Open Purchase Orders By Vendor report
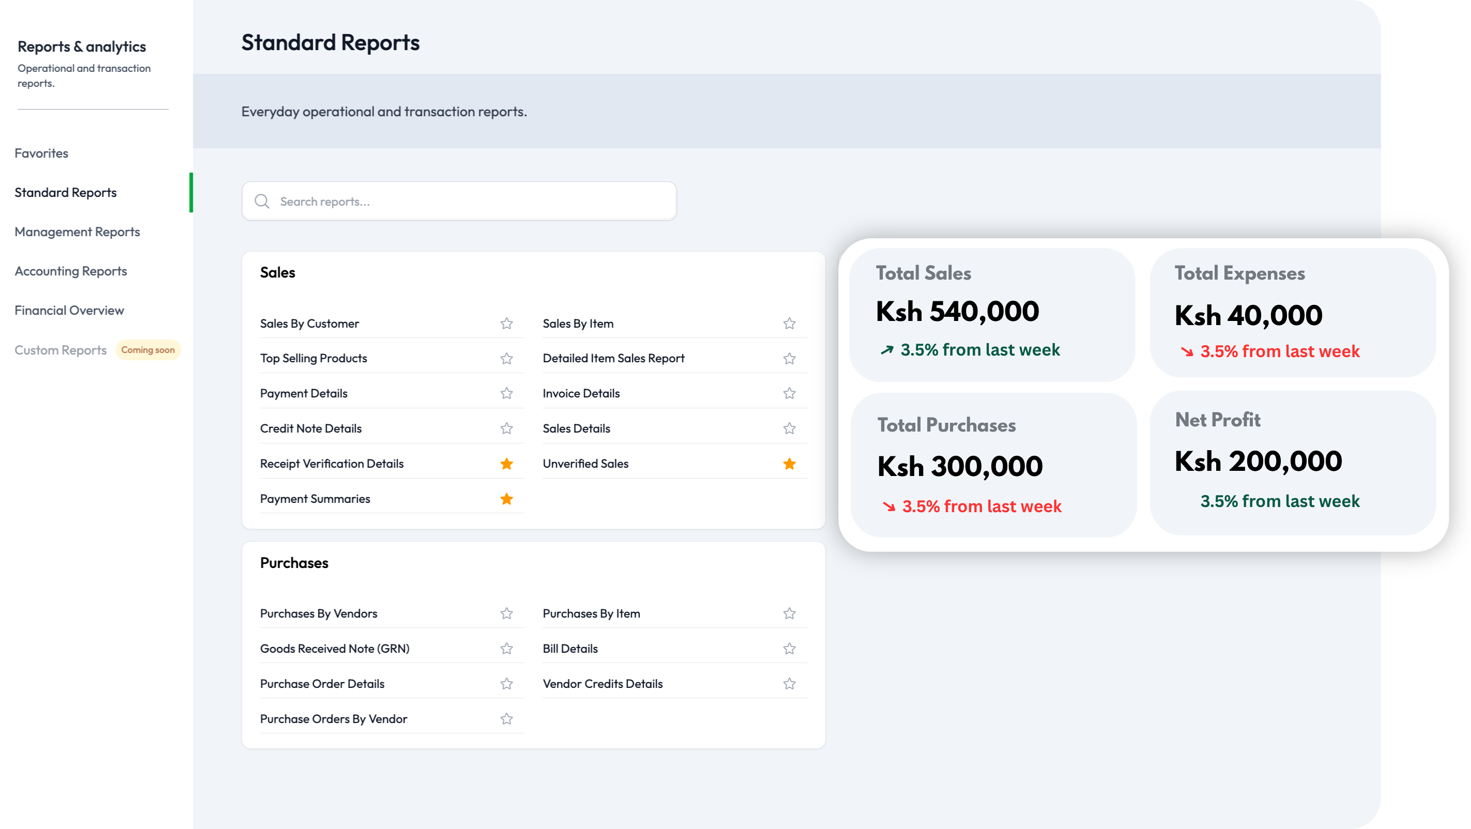 pyautogui.click(x=333, y=719)
